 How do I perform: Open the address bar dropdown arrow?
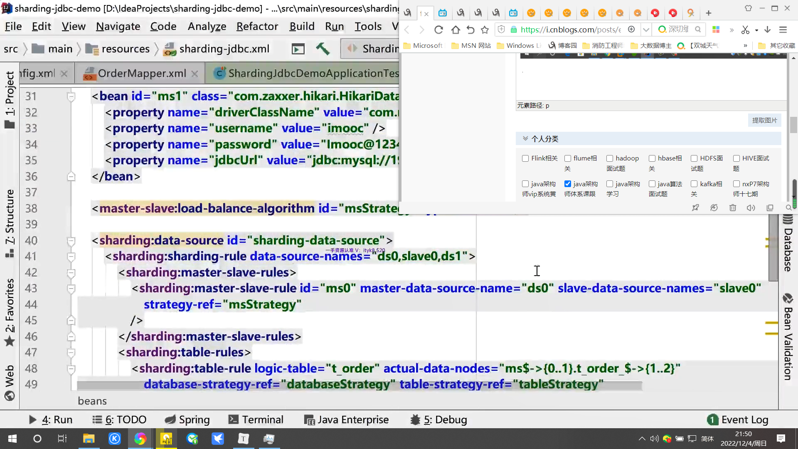point(646,30)
